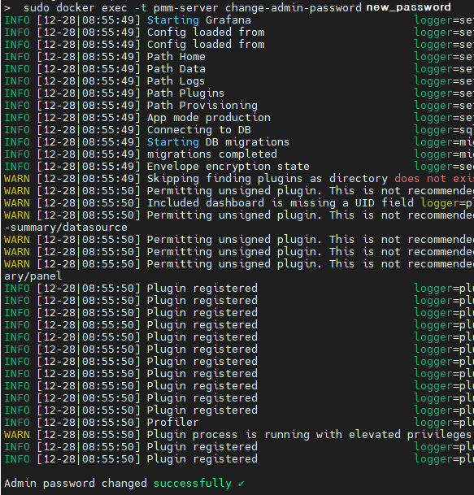Click INFO label on Starting Grafana line
474x495 pixels.
(17, 20)
